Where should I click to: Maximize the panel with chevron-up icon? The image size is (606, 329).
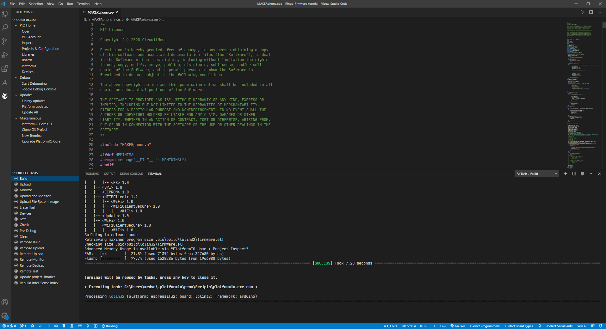(x=591, y=174)
